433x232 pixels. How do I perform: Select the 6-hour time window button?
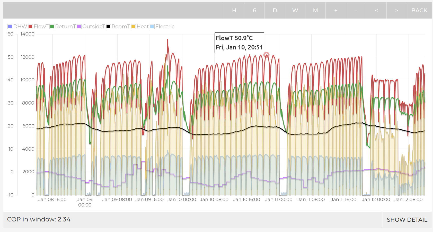point(254,11)
